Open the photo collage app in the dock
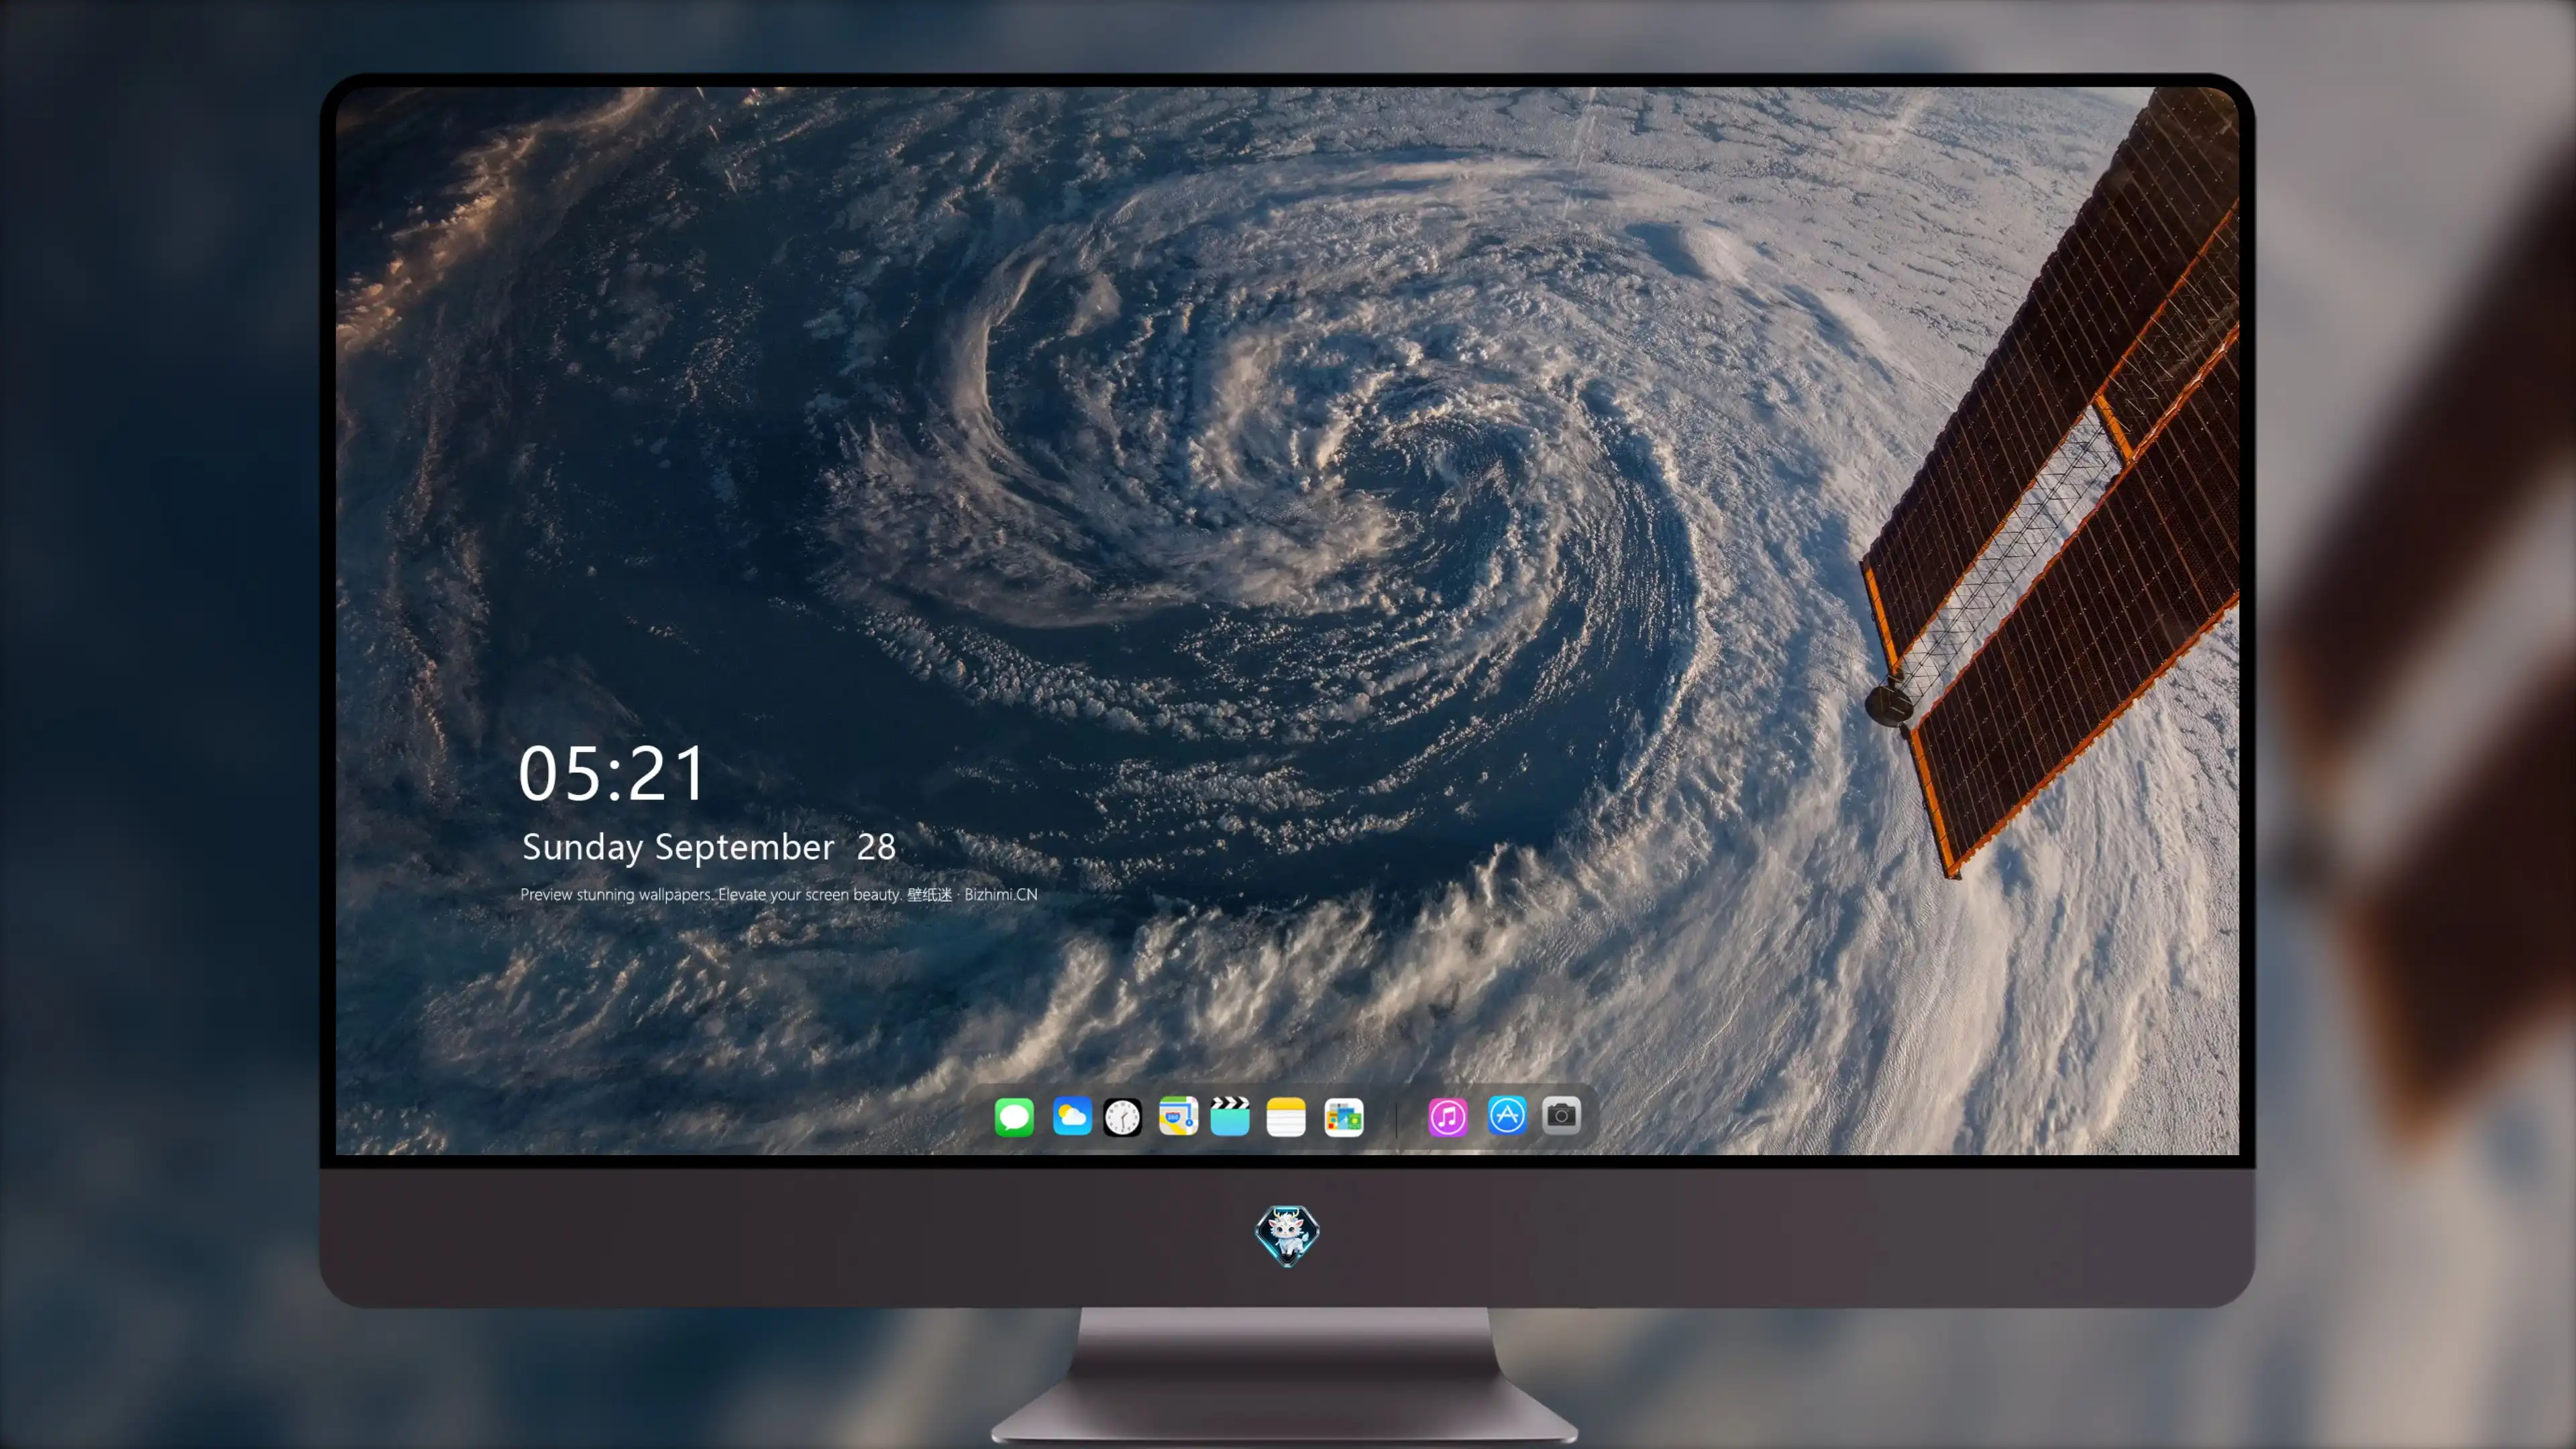Image resolution: width=2576 pixels, height=1449 pixels. 1344,1116
